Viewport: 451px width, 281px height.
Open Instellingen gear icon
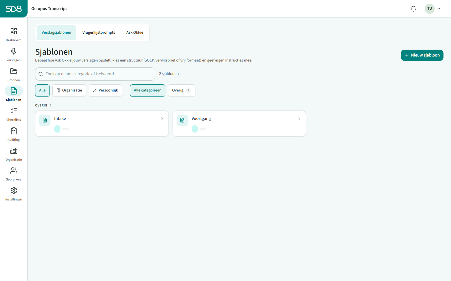[x=14, y=190]
